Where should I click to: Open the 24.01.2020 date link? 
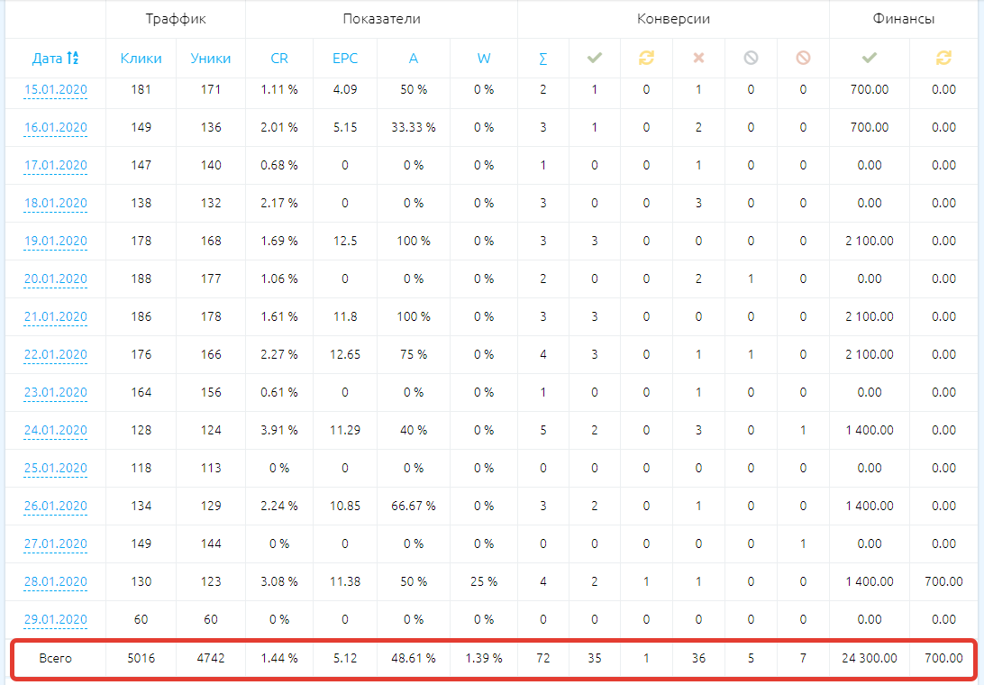[x=56, y=430]
